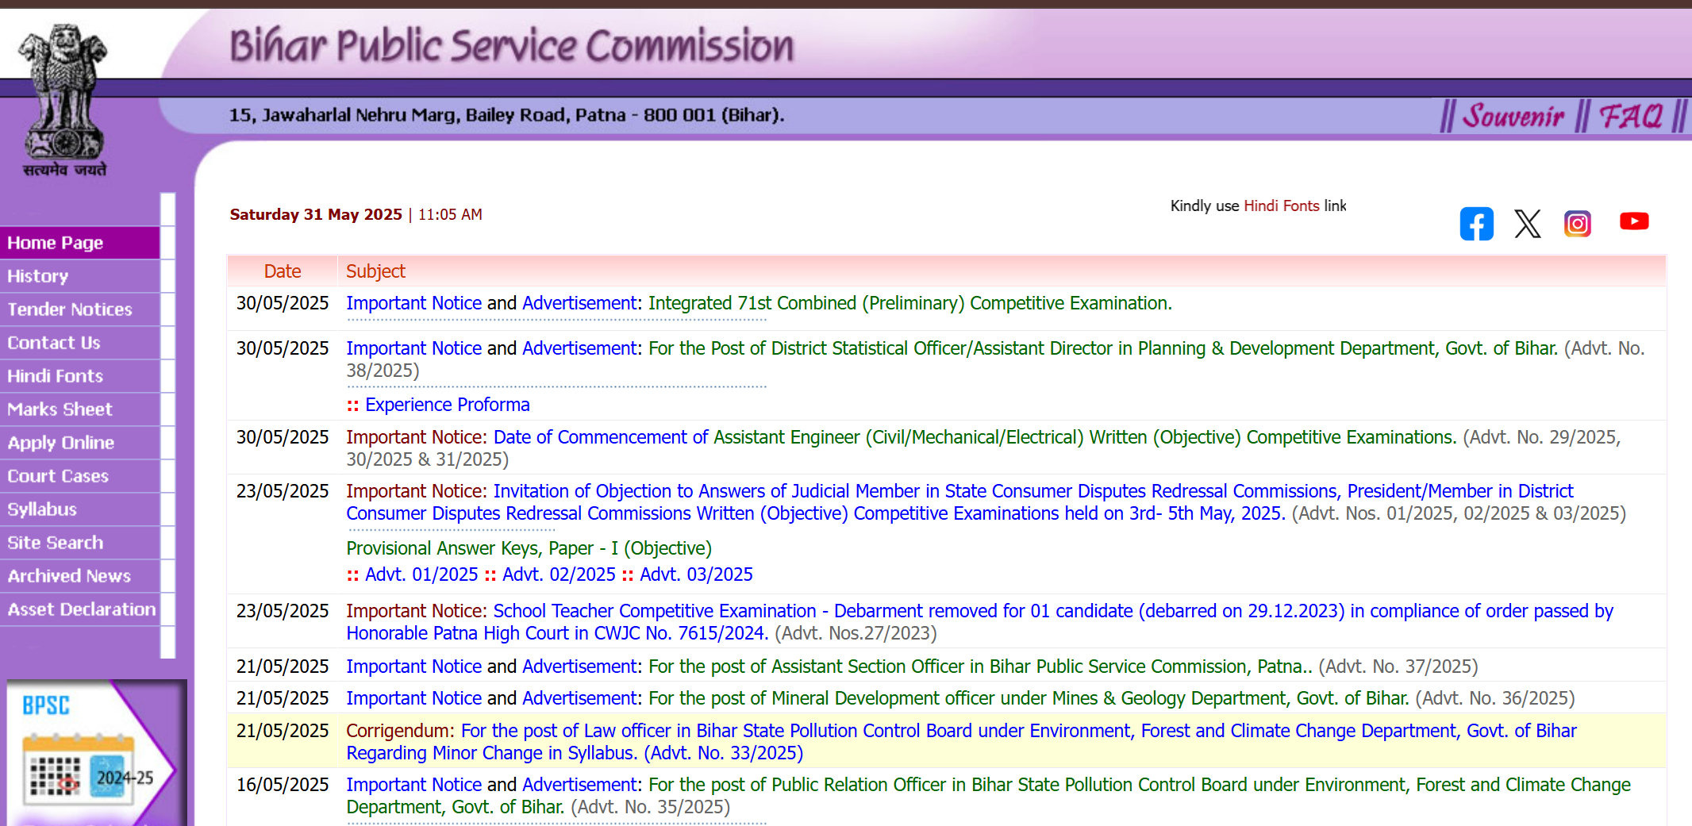
Task: Open School Teacher Debarment removed notice
Action: point(979,622)
